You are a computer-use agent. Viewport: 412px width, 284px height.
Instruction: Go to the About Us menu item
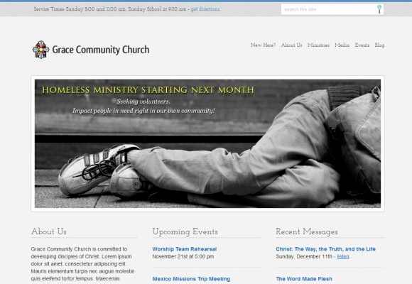[291, 45]
